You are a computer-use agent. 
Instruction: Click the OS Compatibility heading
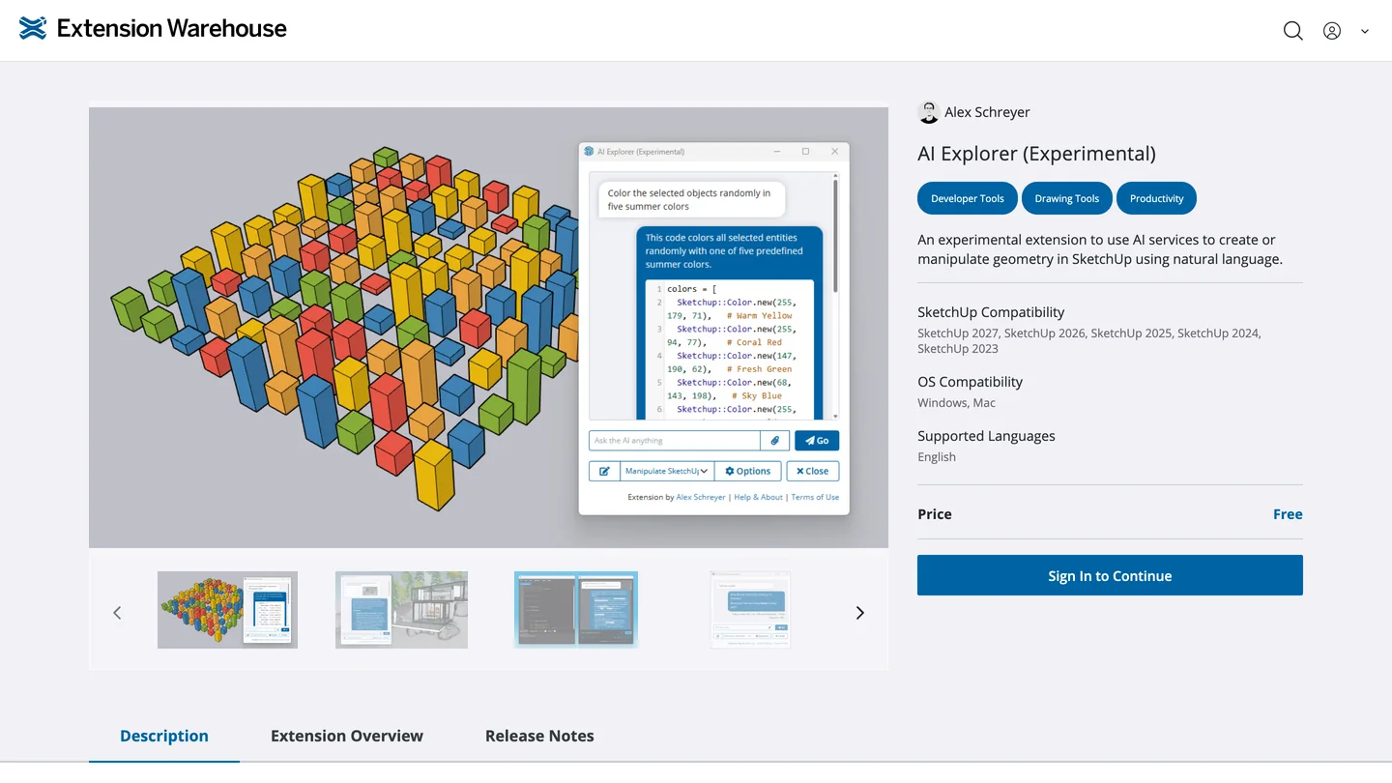[970, 382]
